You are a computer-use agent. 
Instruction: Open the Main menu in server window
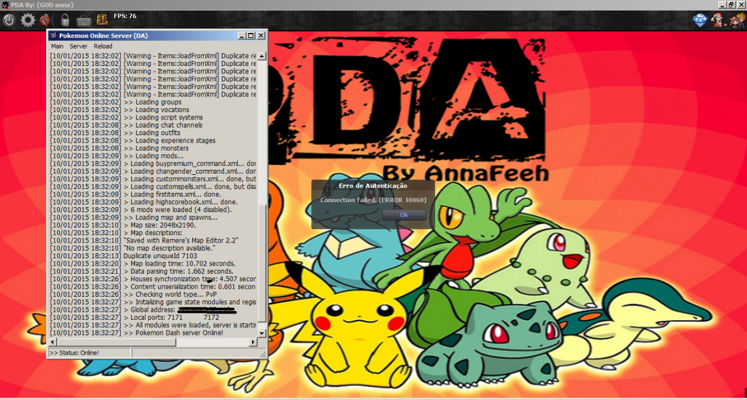(x=57, y=46)
